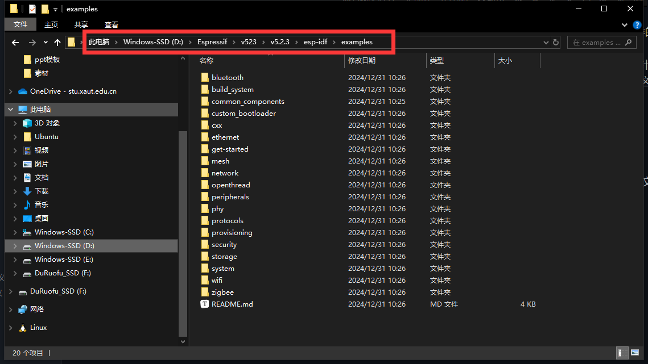
Task: Open the 查看 ribbon tab
Action: tap(112, 25)
